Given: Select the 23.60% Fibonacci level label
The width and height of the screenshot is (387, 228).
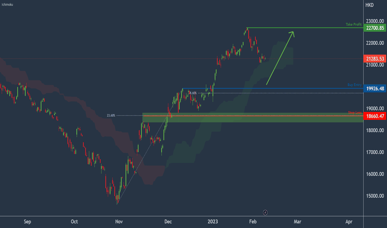Looking at the screenshot, I should tap(111, 115).
